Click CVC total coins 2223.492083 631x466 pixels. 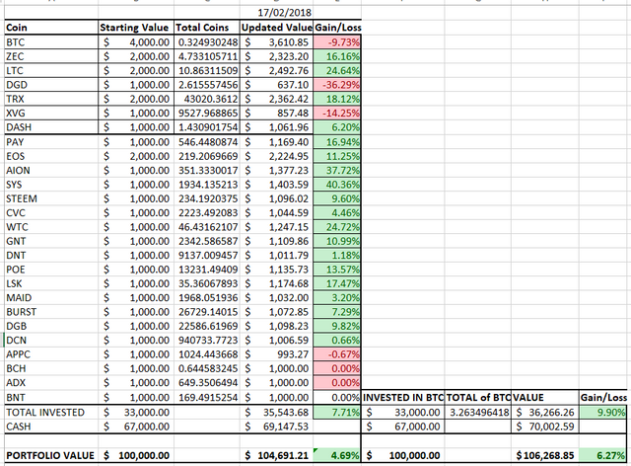(x=207, y=213)
